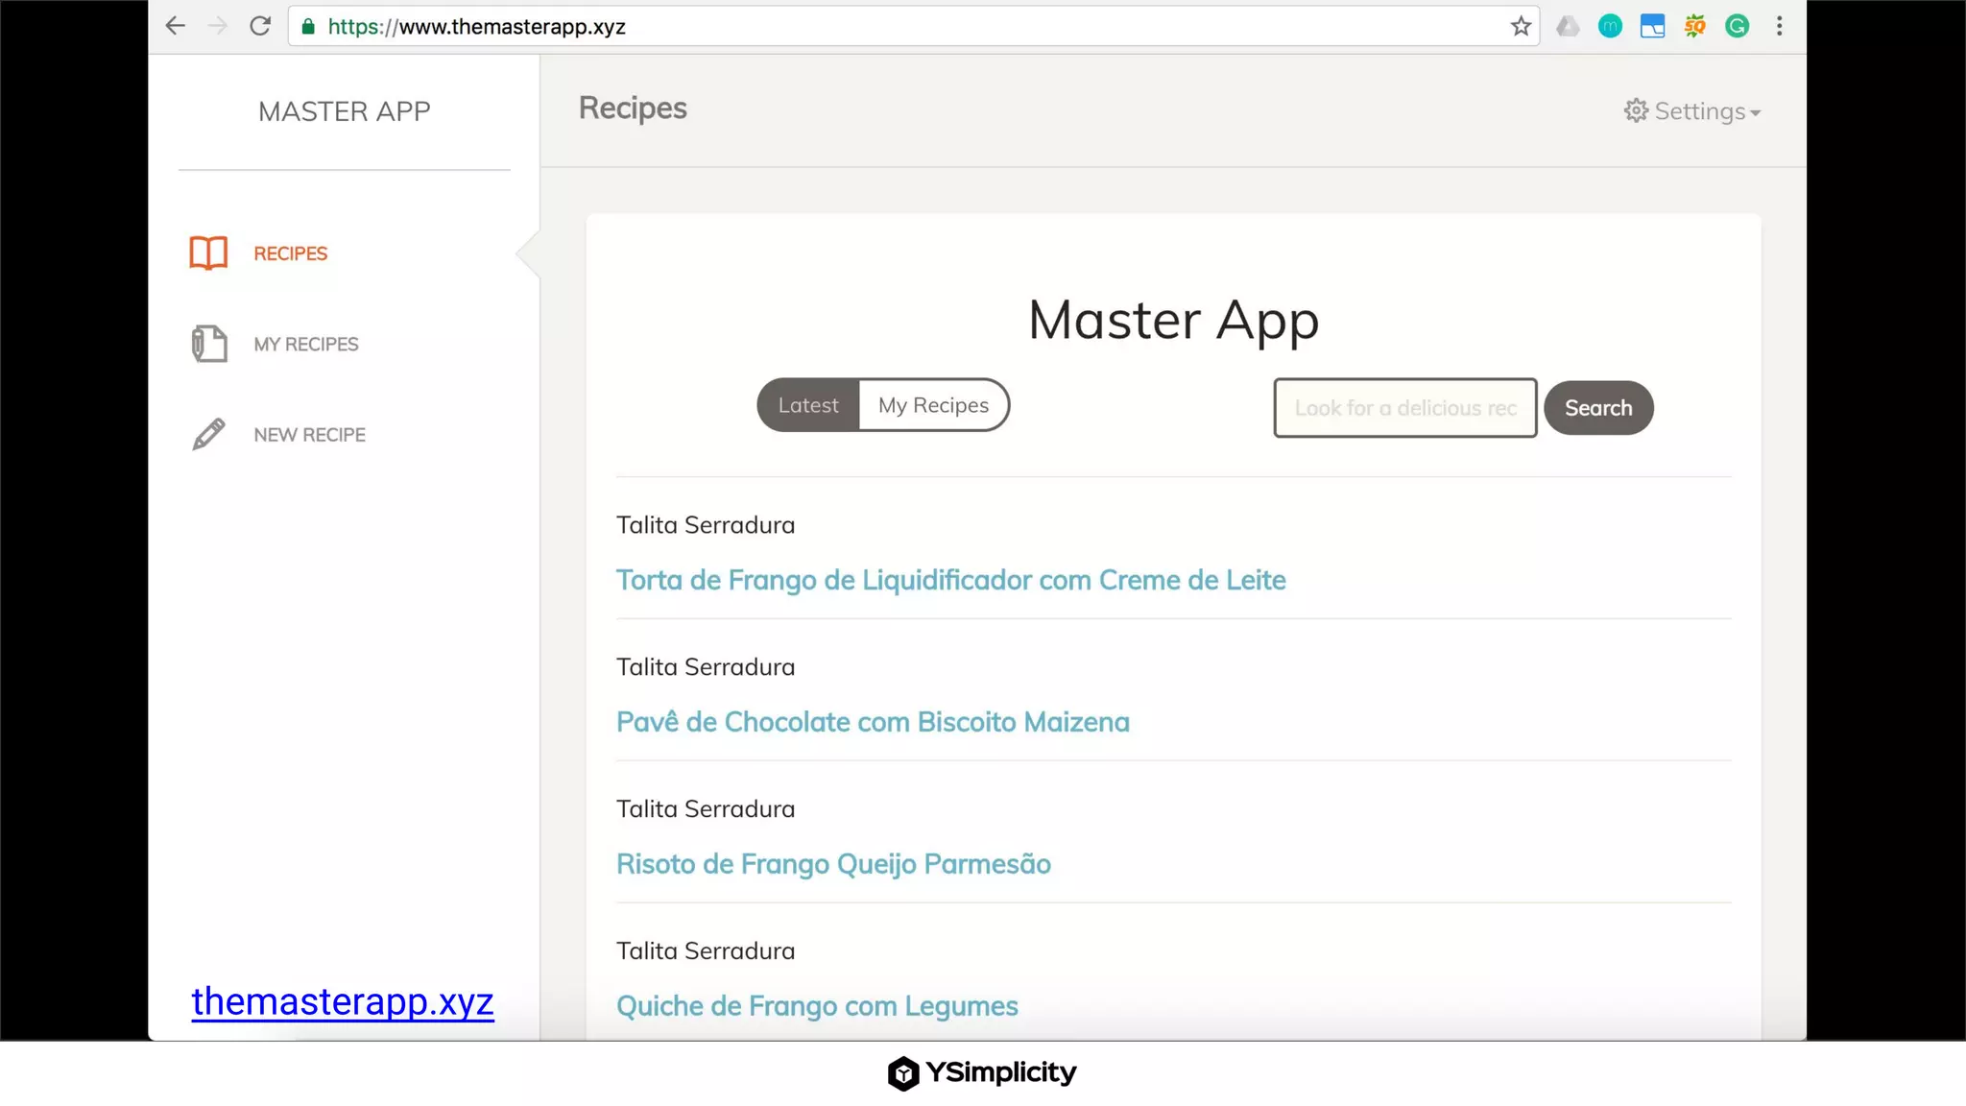Click the pencil New Recipe icon
The height and width of the screenshot is (1106, 1966).
tap(208, 434)
